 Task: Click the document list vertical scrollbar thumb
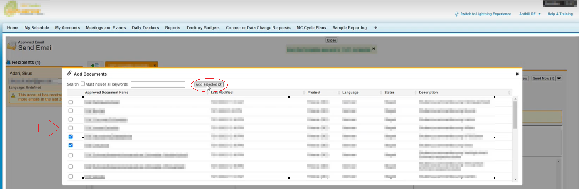coord(515,114)
